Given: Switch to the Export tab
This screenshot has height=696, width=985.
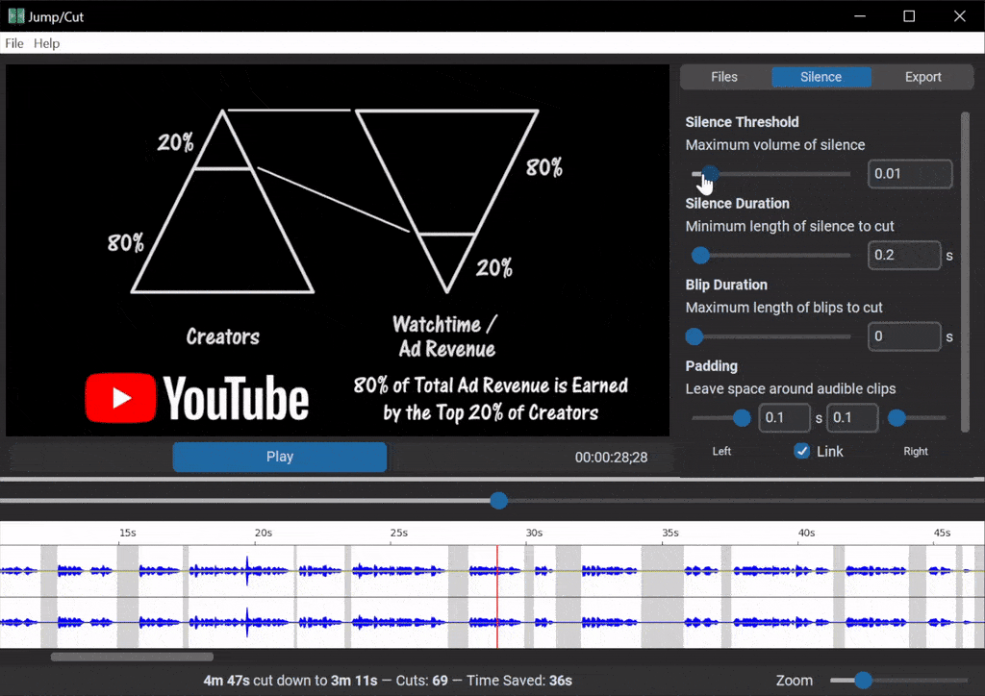Looking at the screenshot, I should point(922,77).
